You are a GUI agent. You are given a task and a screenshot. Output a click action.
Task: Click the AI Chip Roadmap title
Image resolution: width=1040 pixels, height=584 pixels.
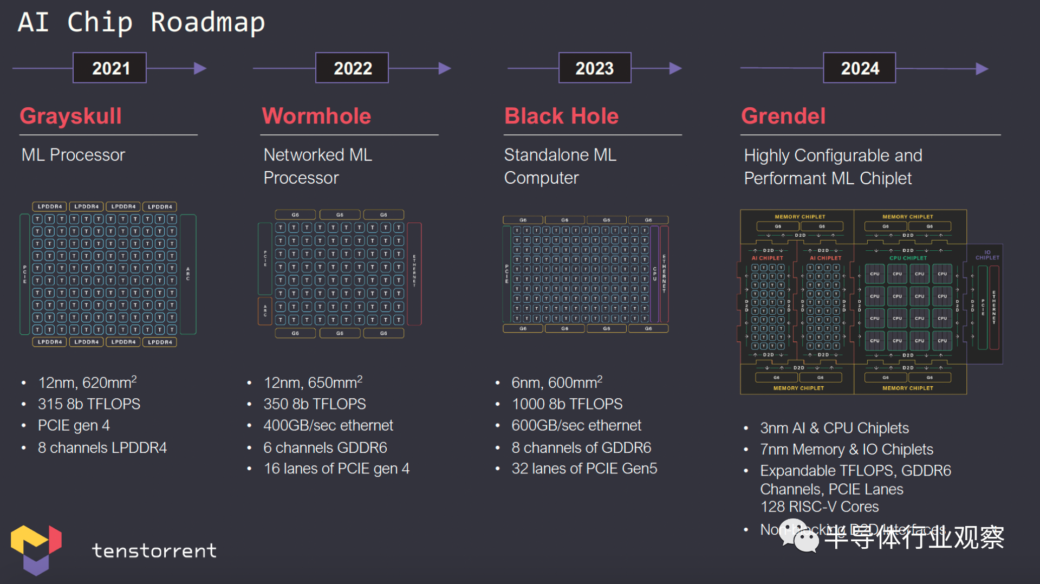coord(141,22)
